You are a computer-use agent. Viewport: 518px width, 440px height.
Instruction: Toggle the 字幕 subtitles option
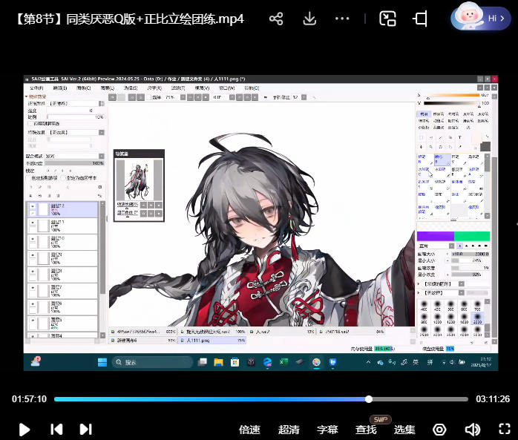pos(327,430)
